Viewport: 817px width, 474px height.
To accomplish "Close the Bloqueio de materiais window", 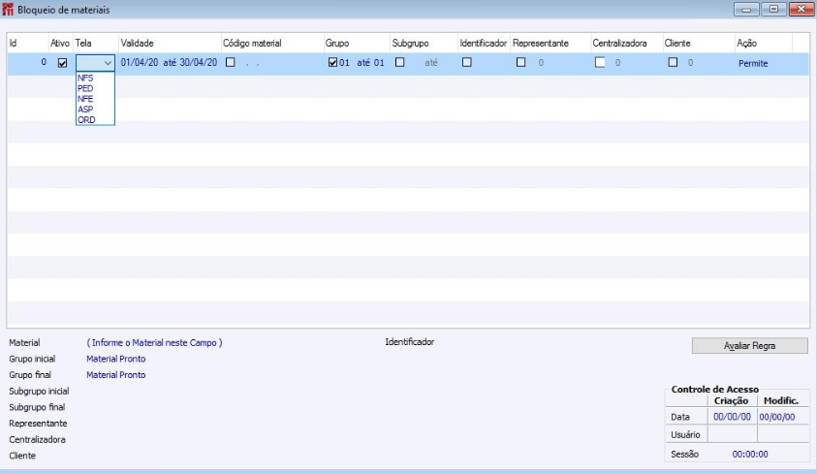I will (801, 10).
